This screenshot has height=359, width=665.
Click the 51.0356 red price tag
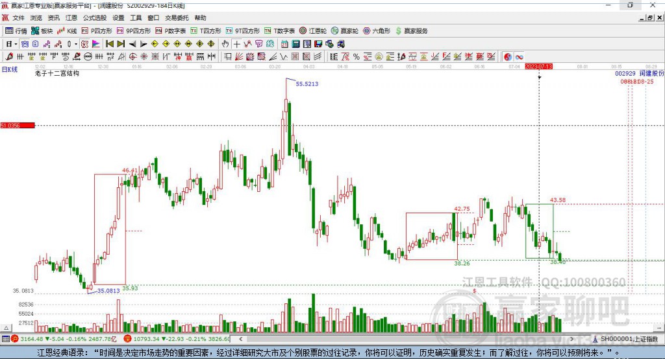pos(18,125)
